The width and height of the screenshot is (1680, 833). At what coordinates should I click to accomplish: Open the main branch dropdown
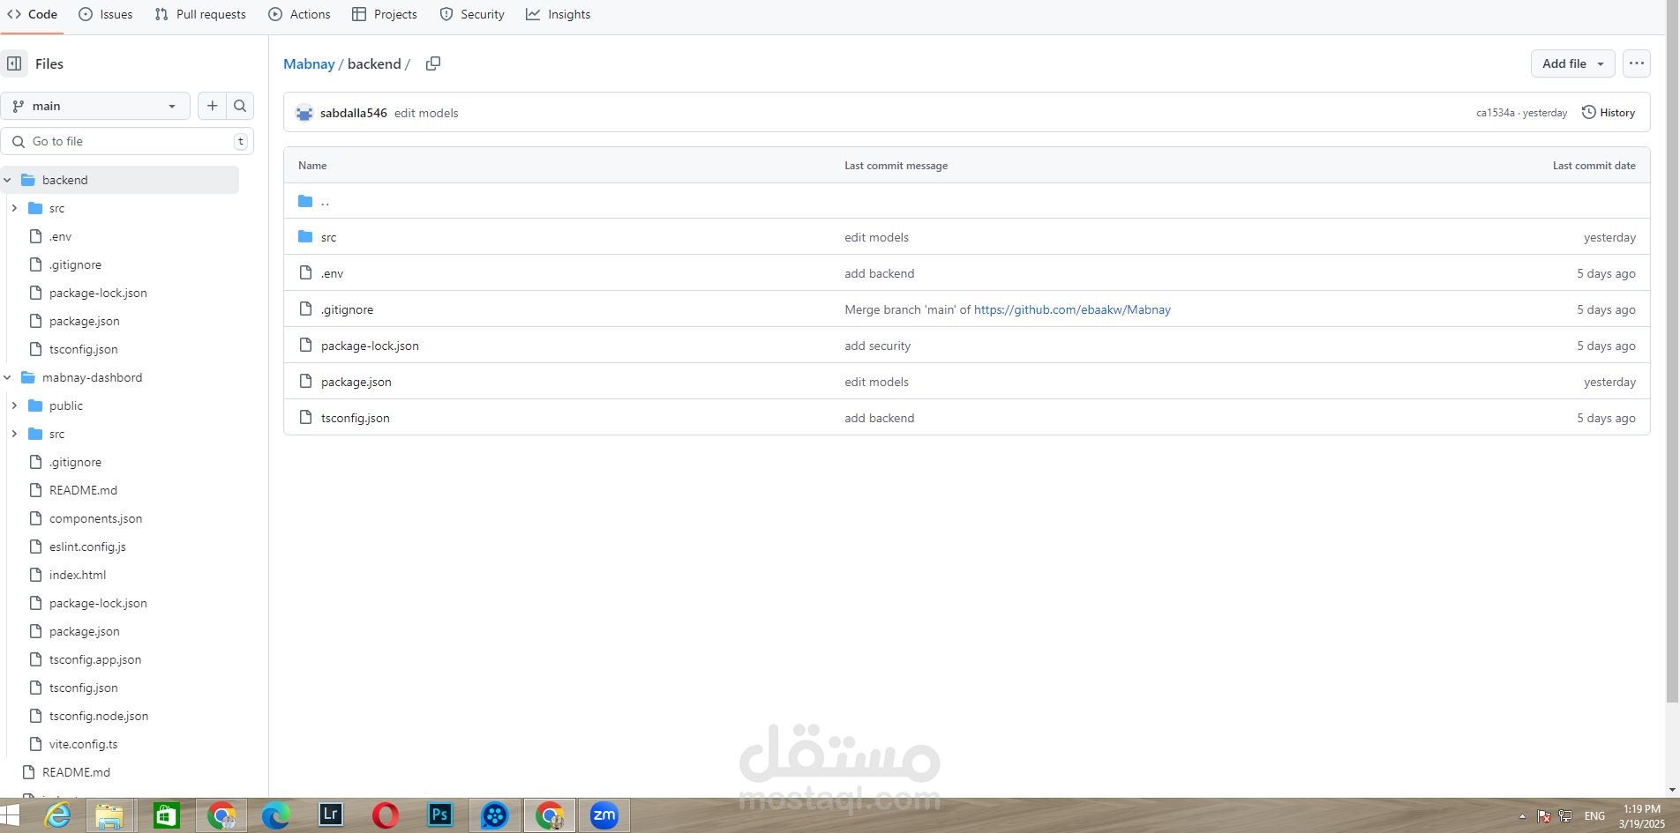point(95,105)
